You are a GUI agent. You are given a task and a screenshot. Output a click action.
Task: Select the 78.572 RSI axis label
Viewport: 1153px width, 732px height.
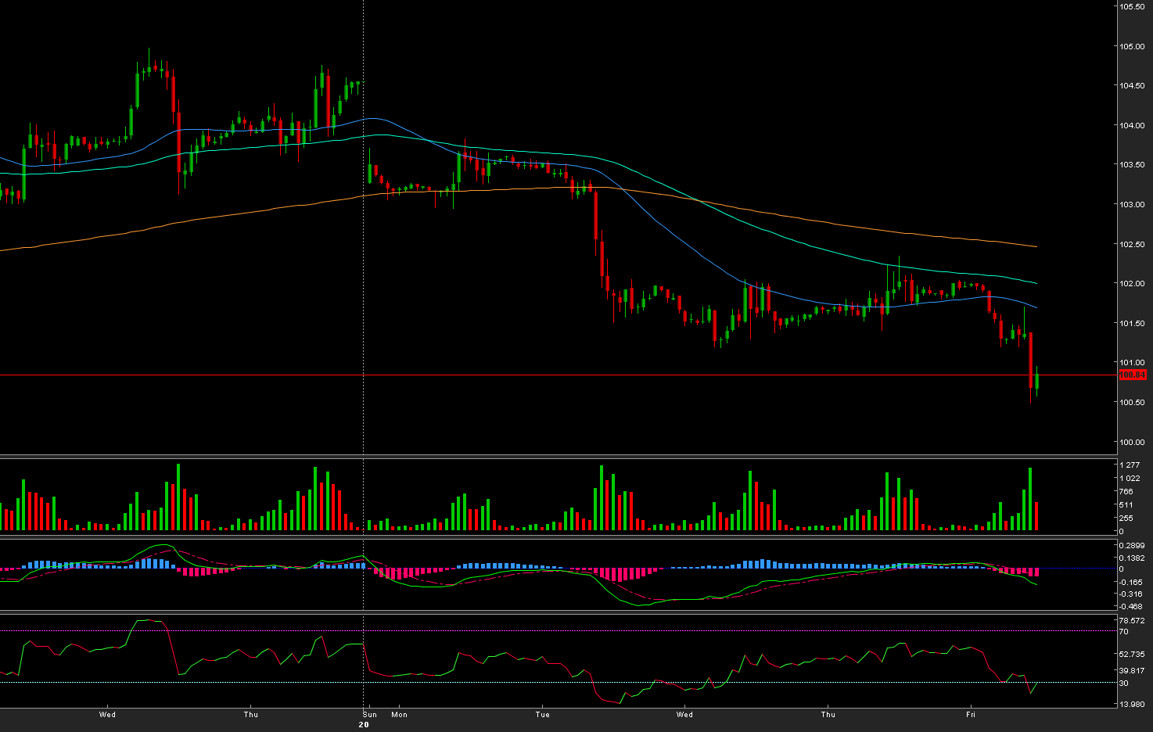point(1132,621)
